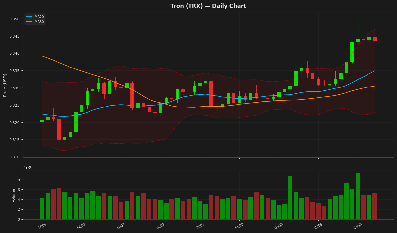Click the 15/08 date label
The width and height of the screenshot is (397, 233).
pos(318,226)
